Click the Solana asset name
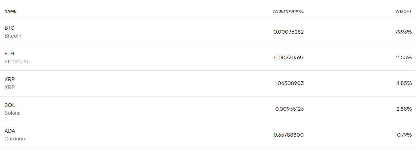The height and width of the screenshot is (159, 420). 13,113
